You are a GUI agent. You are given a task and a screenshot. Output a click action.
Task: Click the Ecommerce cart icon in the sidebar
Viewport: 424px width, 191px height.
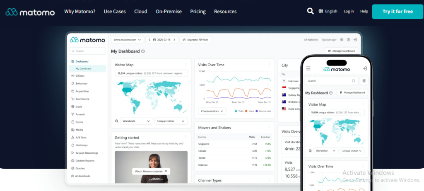[x=73, y=99]
